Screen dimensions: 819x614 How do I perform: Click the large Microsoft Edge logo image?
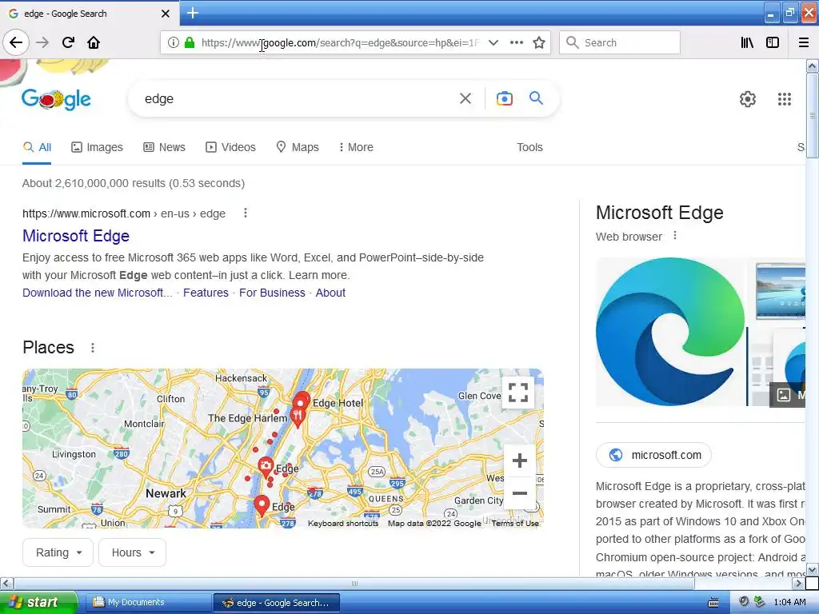click(671, 332)
